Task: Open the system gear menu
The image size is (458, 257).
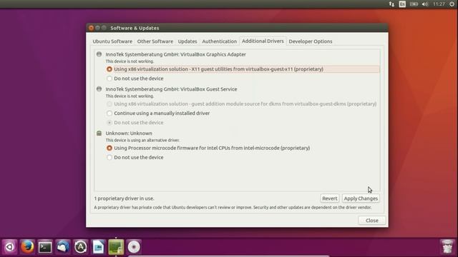Action: [x=452, y=4]
